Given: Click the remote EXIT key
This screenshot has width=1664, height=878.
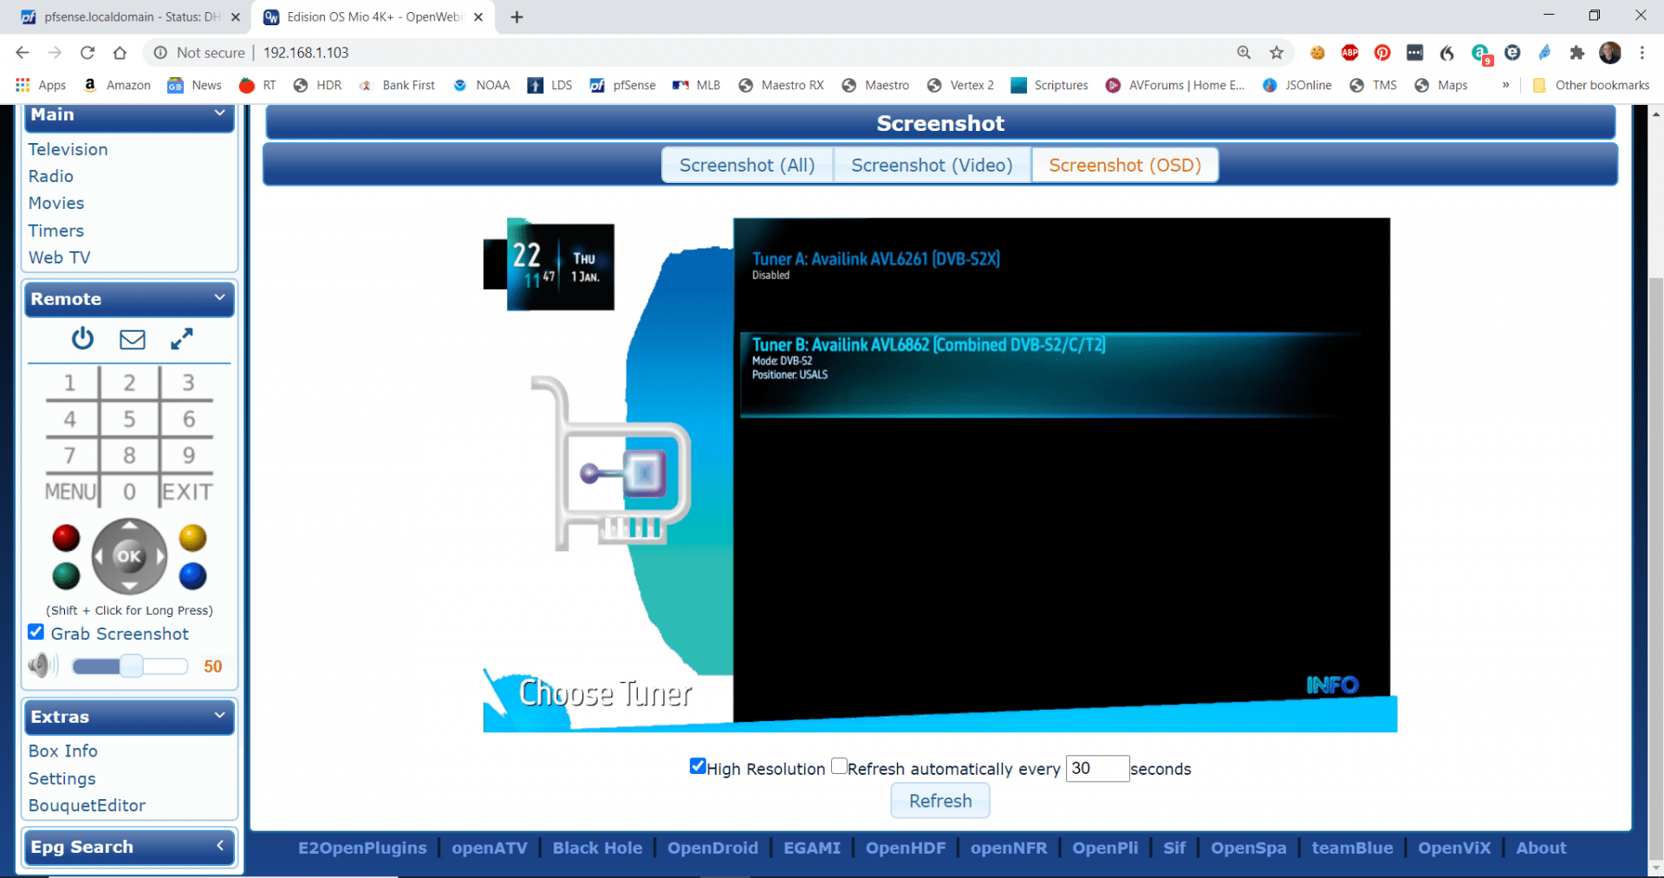Looking at the screenshot, I should 187,492.
